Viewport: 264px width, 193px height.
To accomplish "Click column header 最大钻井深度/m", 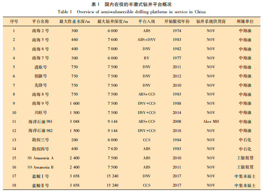I will pos(113,21).
